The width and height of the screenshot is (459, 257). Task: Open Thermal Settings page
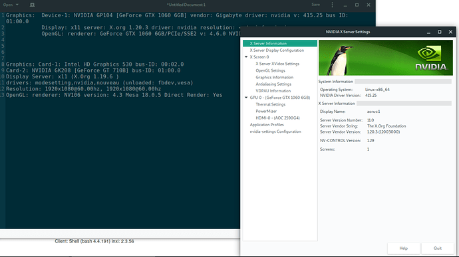pyautogui.click(x=271, y=104)
